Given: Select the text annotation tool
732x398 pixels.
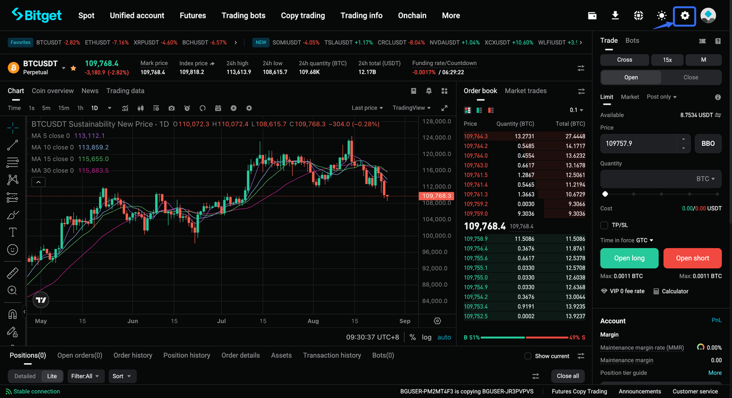Looking at the screenshot, I should pos(13,232).
